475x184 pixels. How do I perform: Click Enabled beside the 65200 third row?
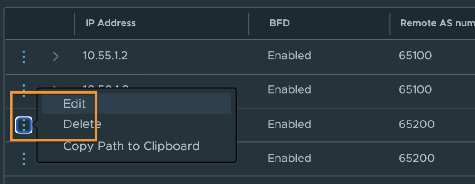click(x=289, y=124)
